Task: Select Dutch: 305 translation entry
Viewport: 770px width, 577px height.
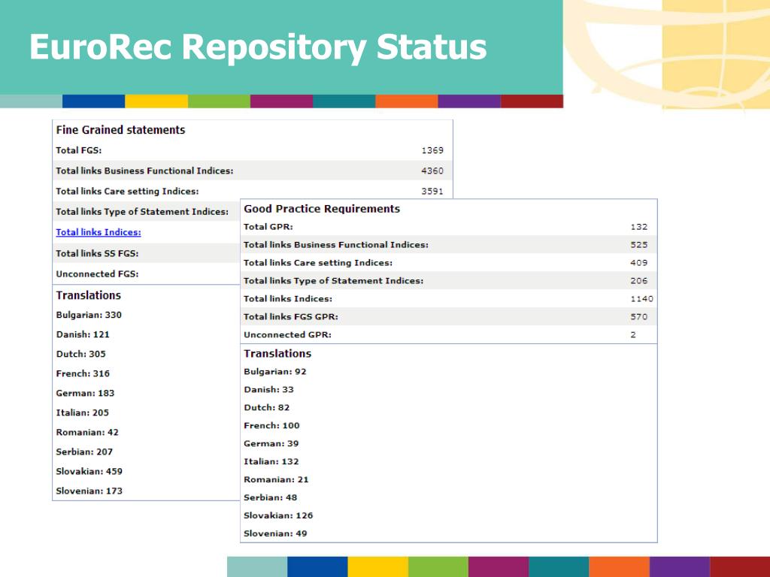Action: coord(80,355)
